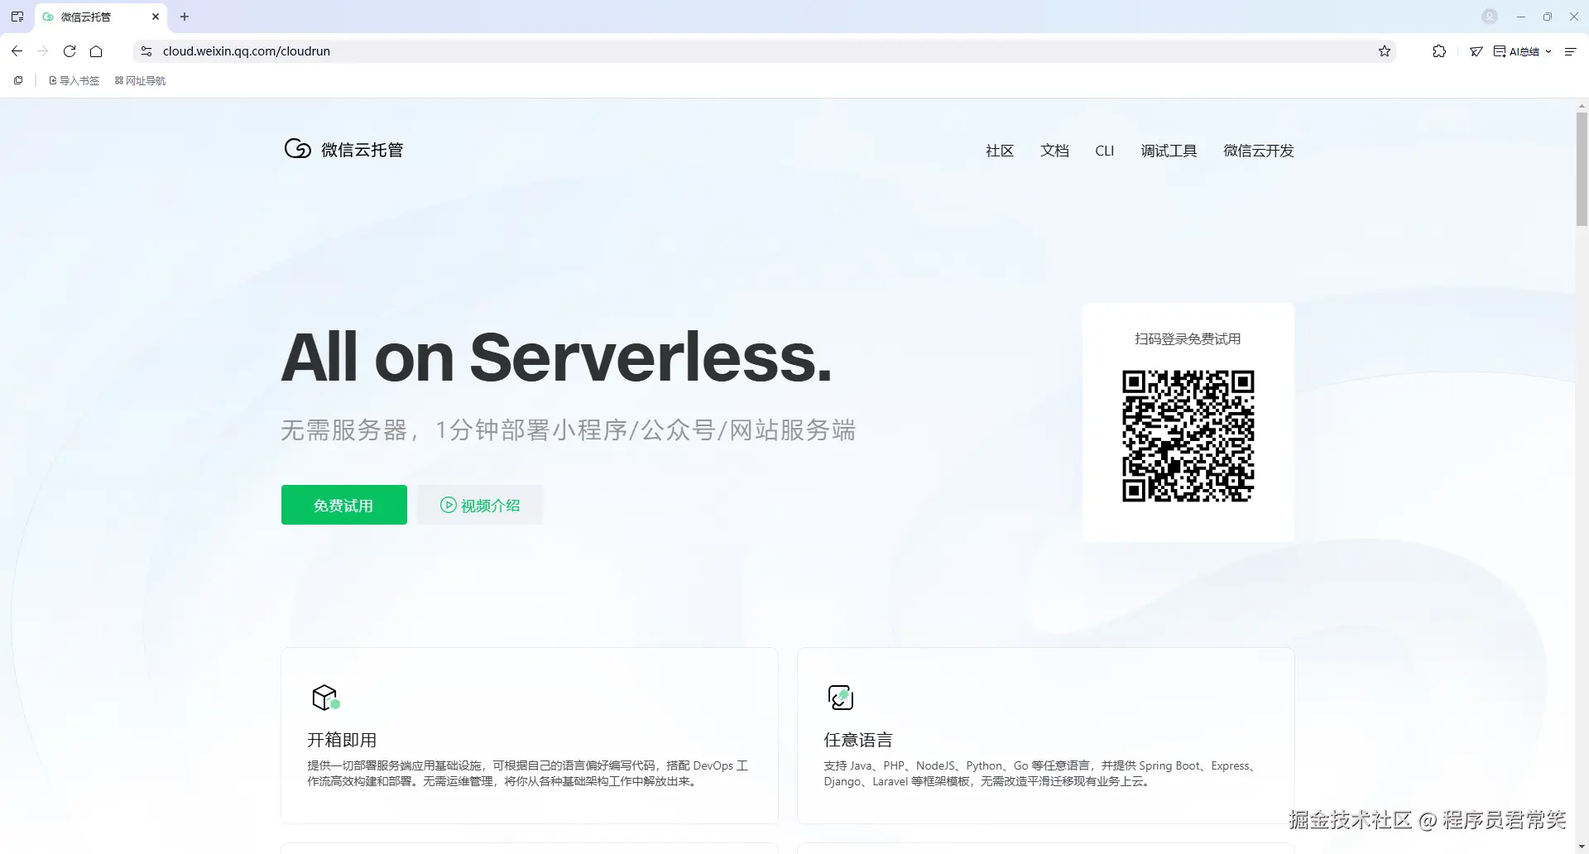Close the 微信云托管 tab

pyautogui.click(x=155, y=17)
